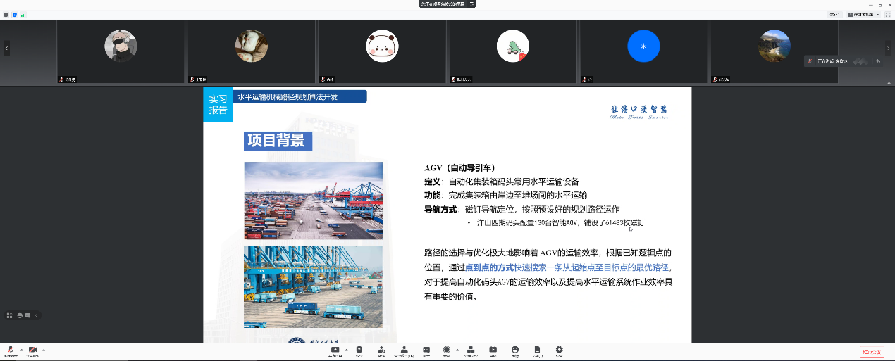Open the emoji reactions icon
The height and width of the screenshot is (361, 895).
coord(515,350)
